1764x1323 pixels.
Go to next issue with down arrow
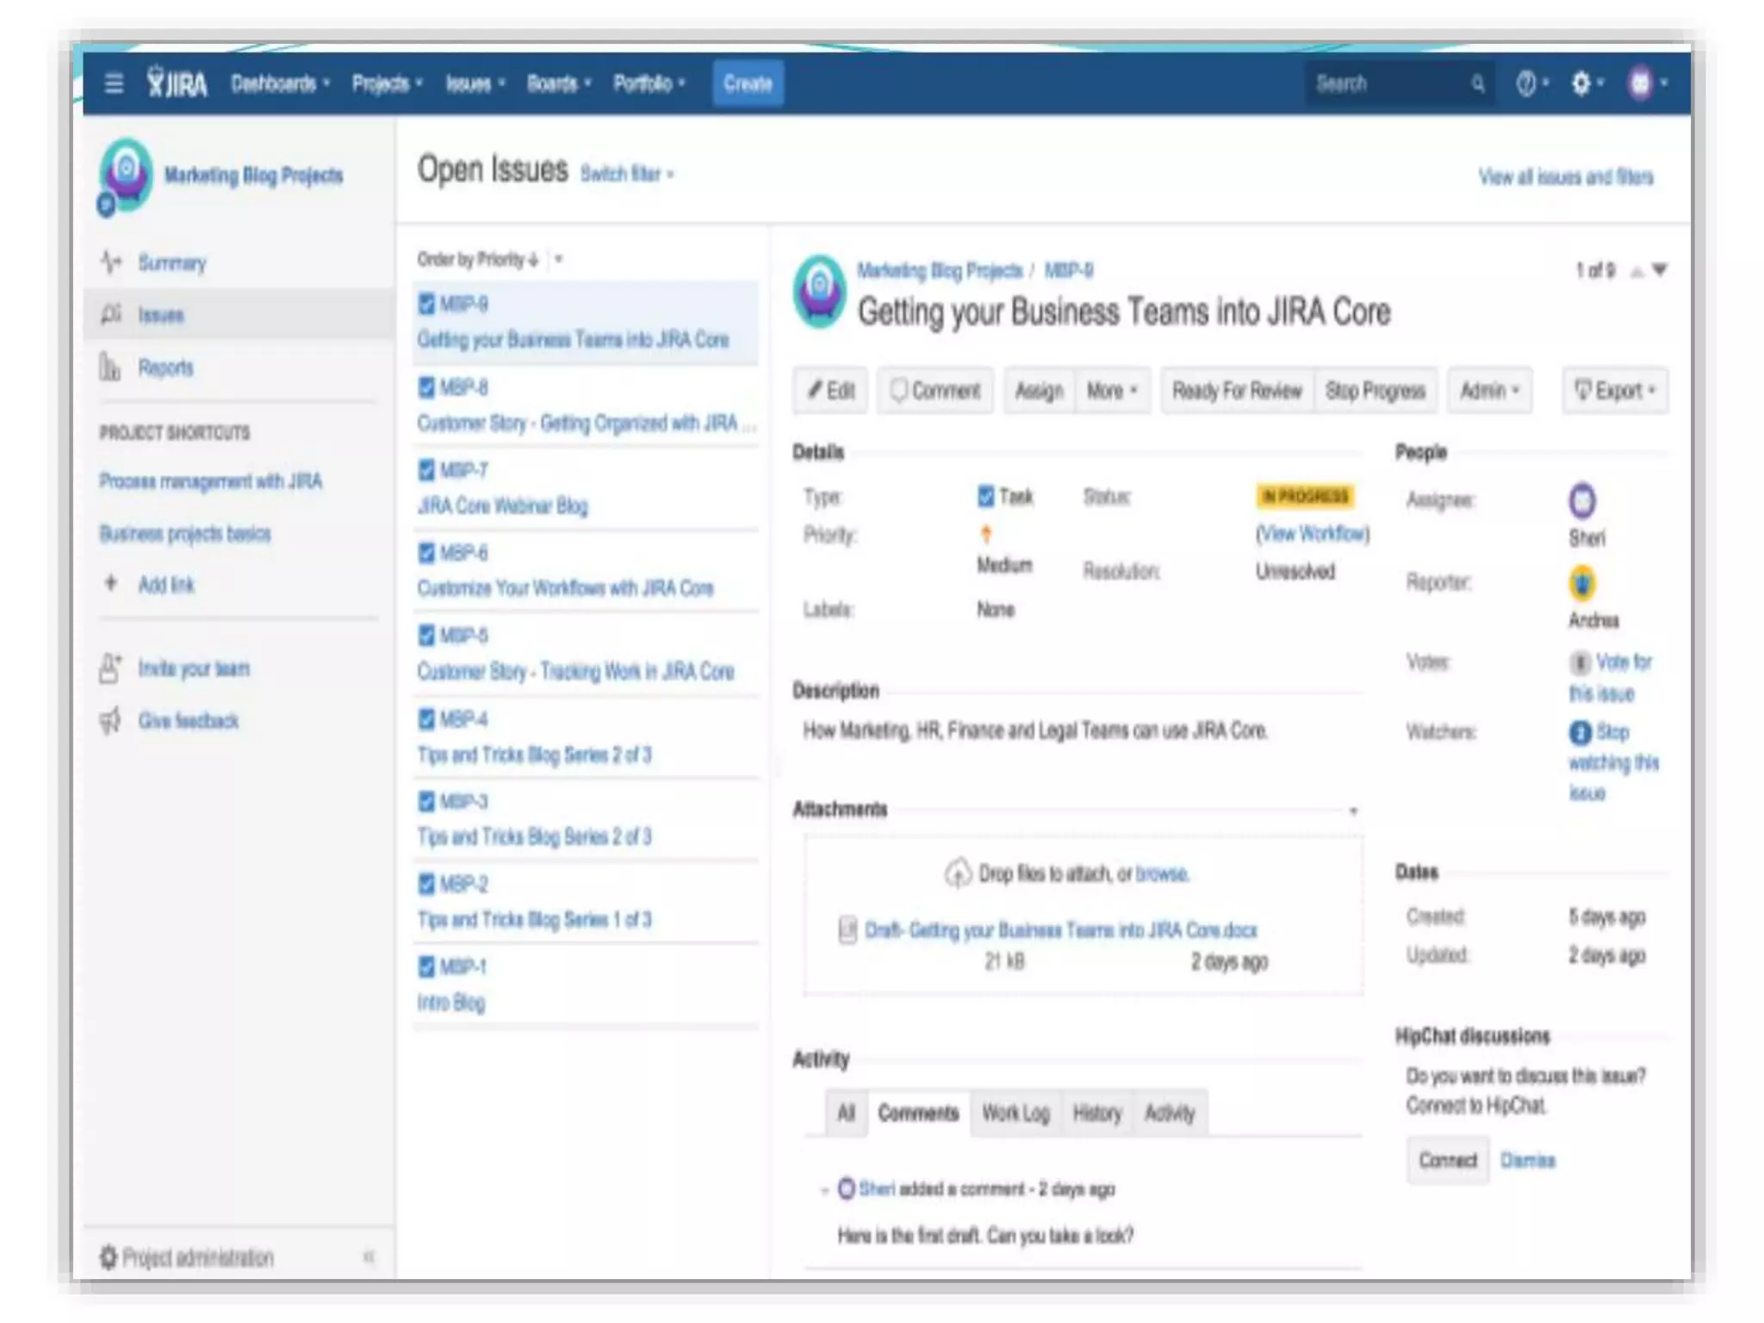pos(1661,270)
